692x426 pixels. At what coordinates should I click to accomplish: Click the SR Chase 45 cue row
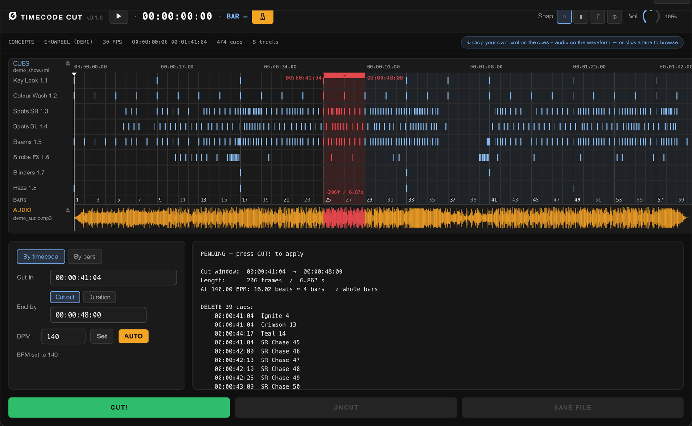pos(257,342)
